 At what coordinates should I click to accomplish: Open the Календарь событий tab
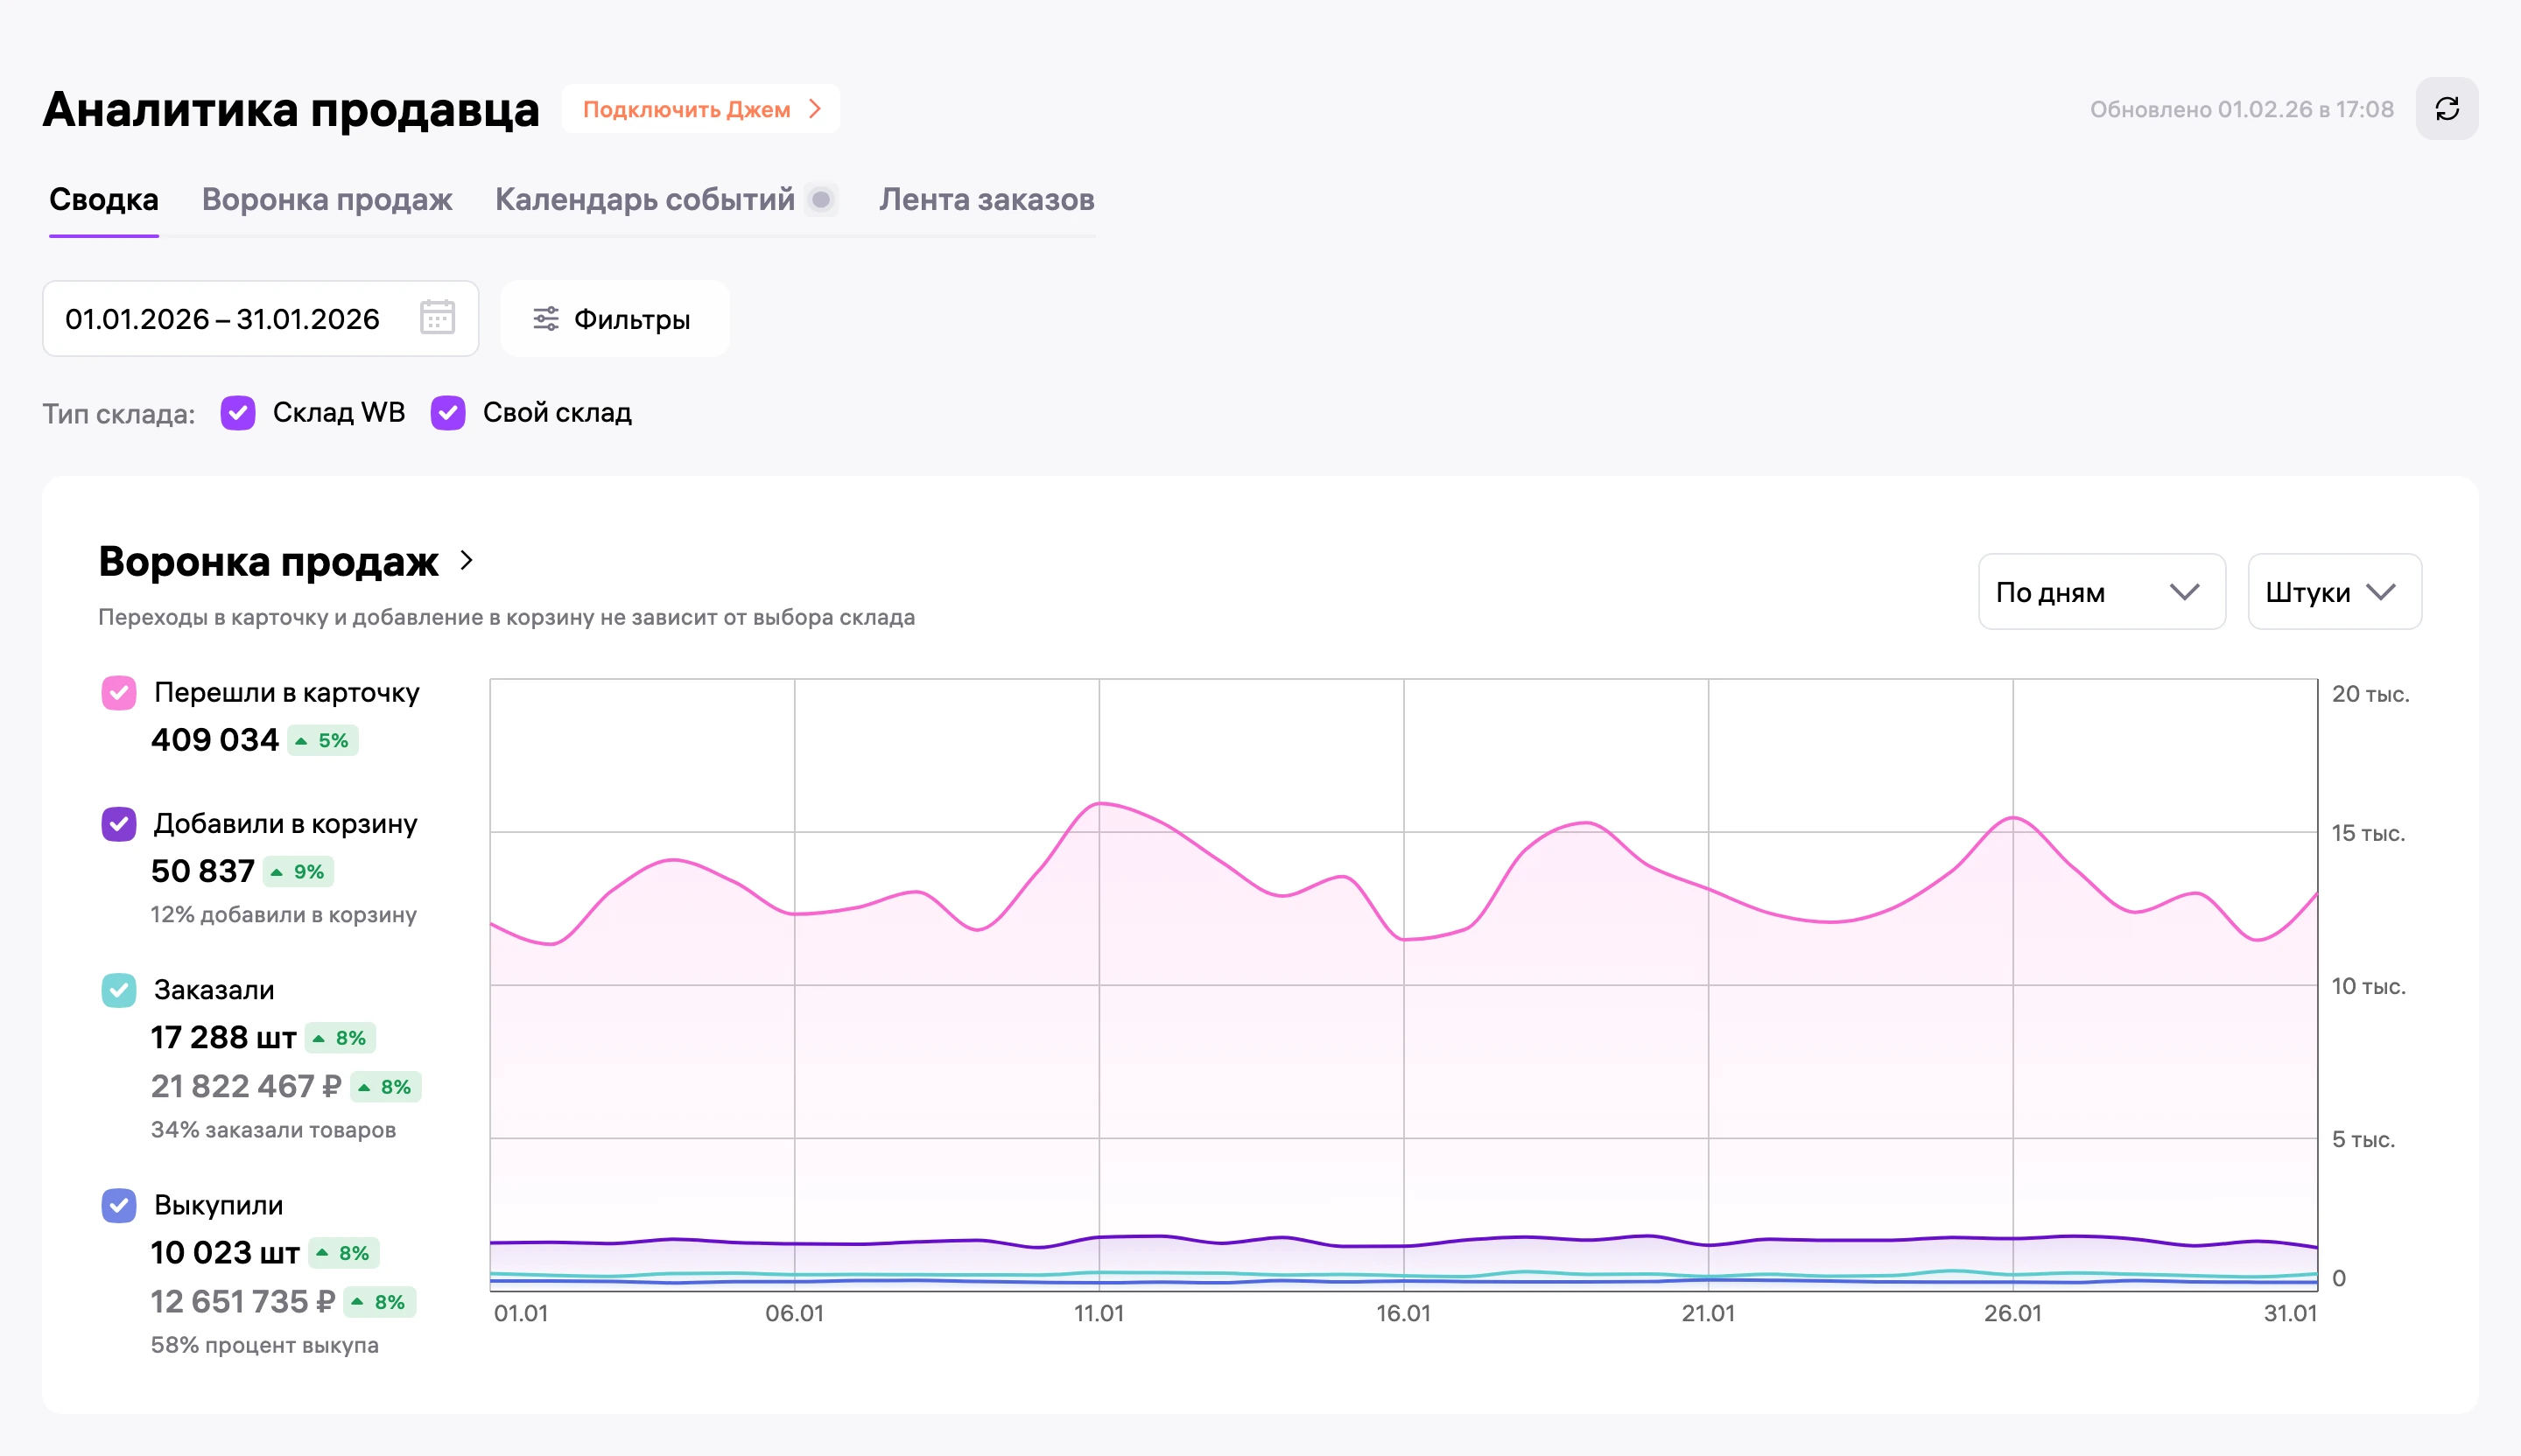[645, 200]
